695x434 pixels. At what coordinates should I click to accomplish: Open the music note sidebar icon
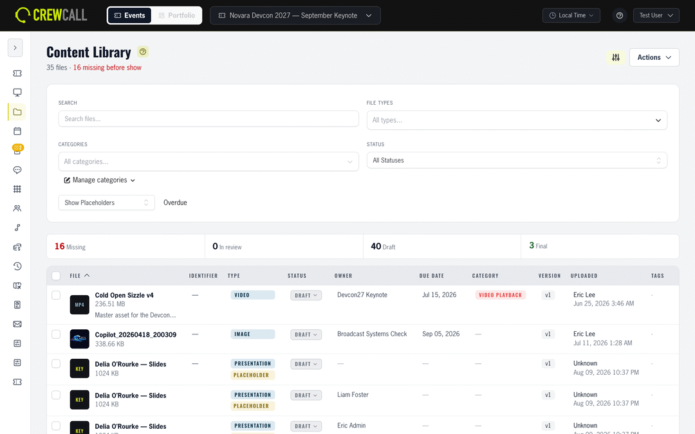point(17,228)
